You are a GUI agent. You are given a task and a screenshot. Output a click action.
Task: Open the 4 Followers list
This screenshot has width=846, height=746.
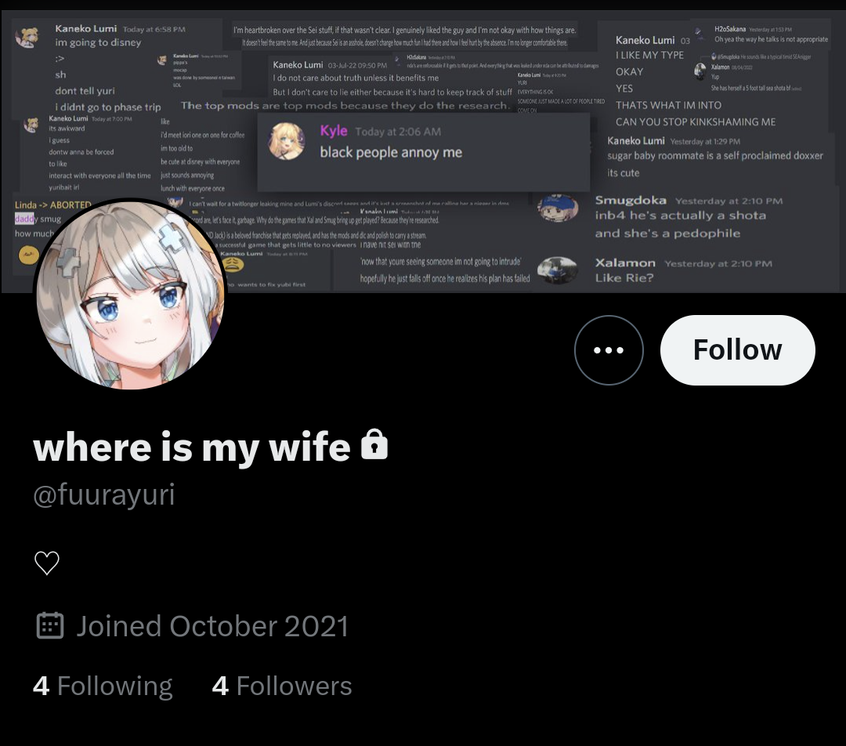[282, 686]
